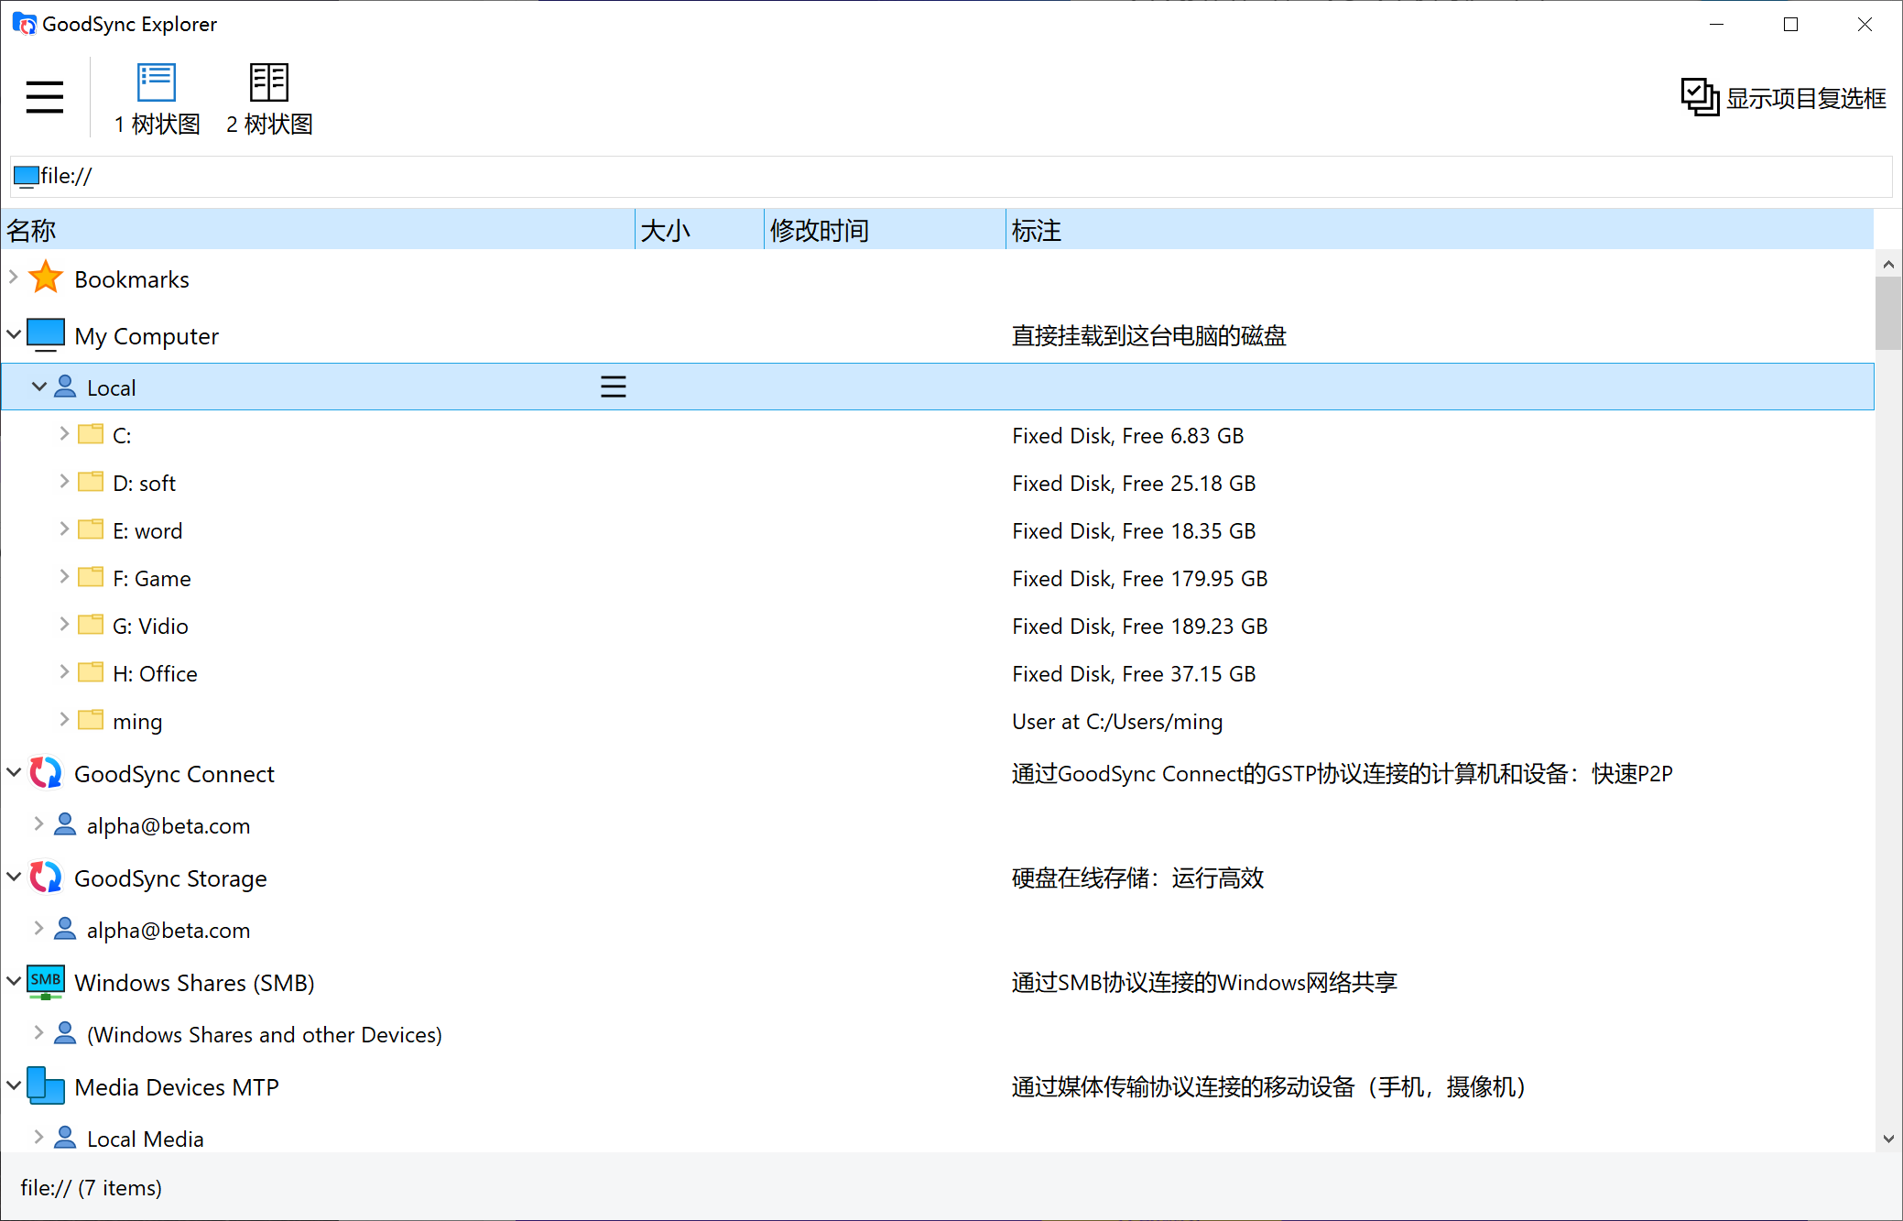Click the Local user account icon
Viewport: 1903px width, 1221px height.
pyautogui.click(x=65, y=387)
